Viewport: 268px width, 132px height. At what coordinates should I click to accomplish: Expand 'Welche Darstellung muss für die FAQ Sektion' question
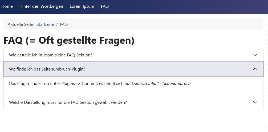click(x=68, y=102)
